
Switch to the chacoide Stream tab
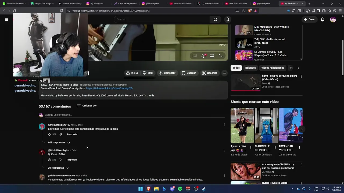pos(15,3)
